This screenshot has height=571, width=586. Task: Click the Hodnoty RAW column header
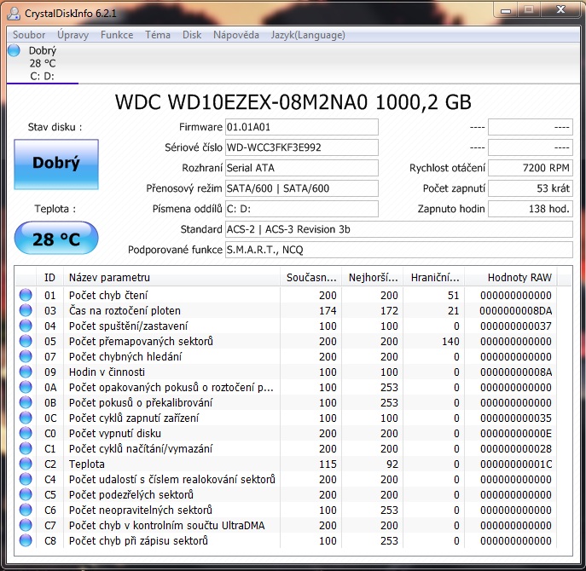510,277
